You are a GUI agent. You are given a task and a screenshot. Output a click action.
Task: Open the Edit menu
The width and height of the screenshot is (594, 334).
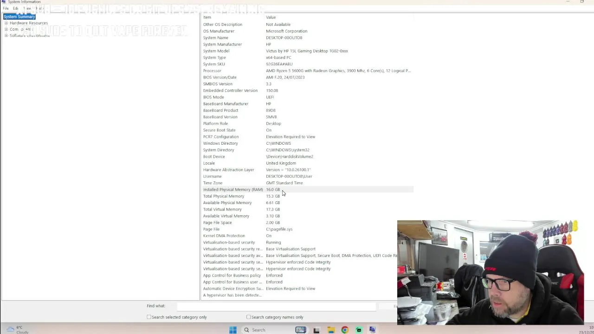(15, 8)
